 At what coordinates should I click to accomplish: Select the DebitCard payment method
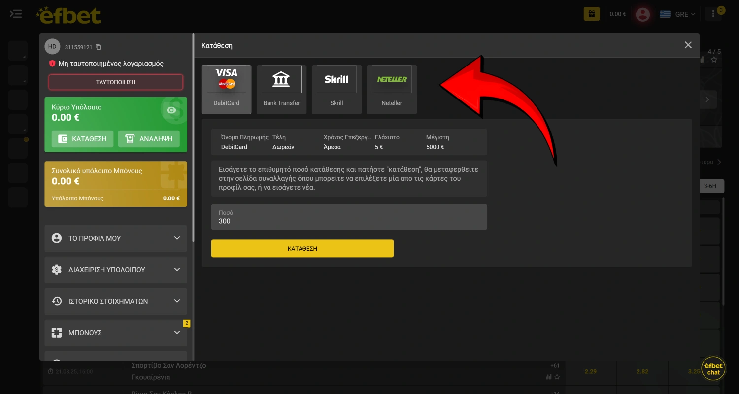pyautogui.click(x=226, y=90)
